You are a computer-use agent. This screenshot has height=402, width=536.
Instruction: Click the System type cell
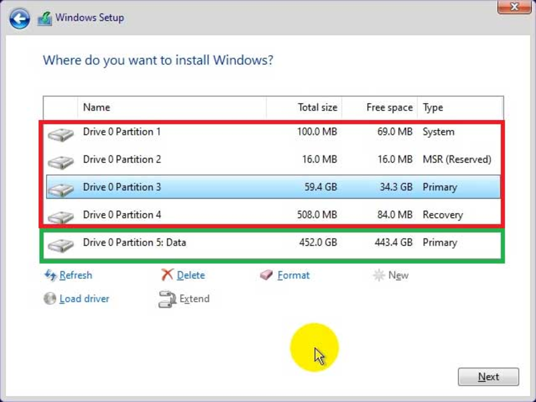pos(439,132)
